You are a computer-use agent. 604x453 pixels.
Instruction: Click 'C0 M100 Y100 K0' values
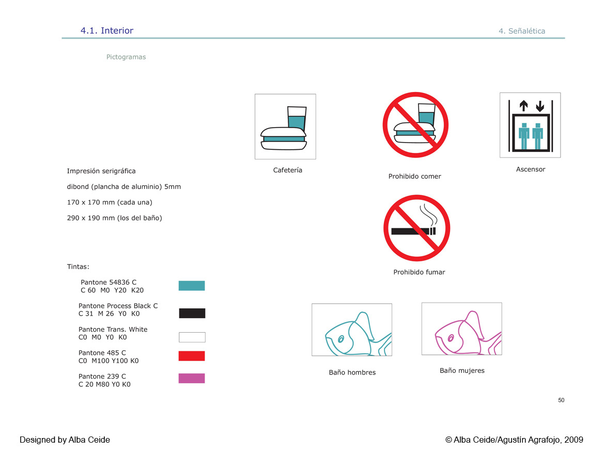[109, 361]
